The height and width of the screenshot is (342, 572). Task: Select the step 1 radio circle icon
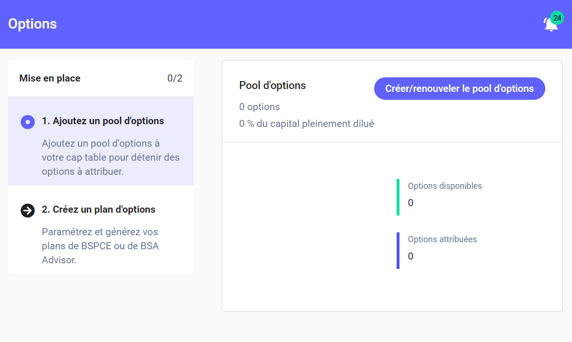(x=28, y=122)
